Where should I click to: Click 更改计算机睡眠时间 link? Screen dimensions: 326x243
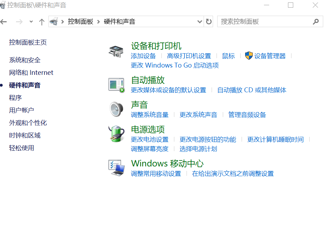[x=275, y=140]
